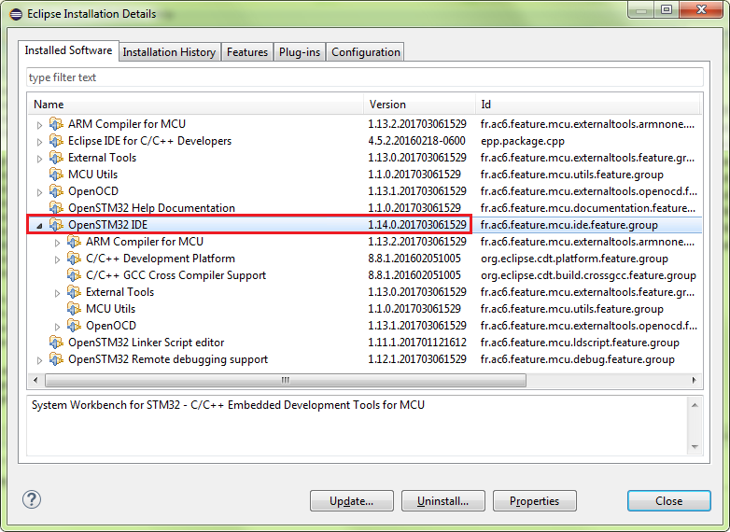Click the Uninstall... button
730x532 pixels.
click(x=442, y=501)
